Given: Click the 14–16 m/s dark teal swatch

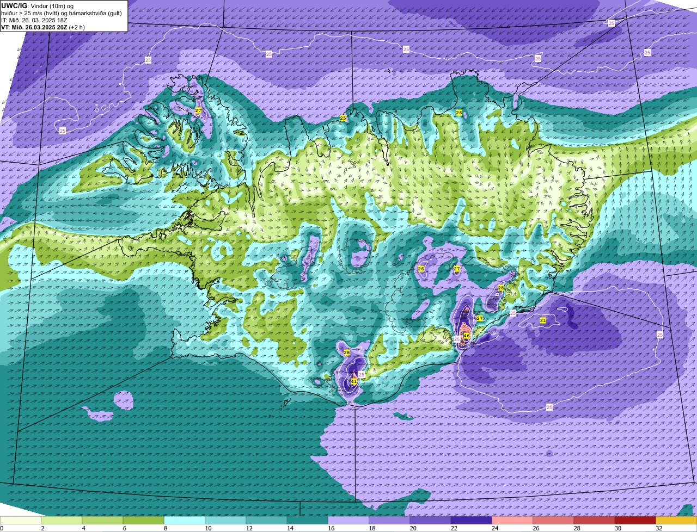Looking at the screenshot, I should tap(308, 520).
